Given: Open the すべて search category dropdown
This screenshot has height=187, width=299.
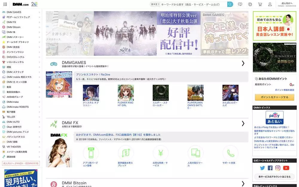Looking at the screenshot, I should coord(155,4).
